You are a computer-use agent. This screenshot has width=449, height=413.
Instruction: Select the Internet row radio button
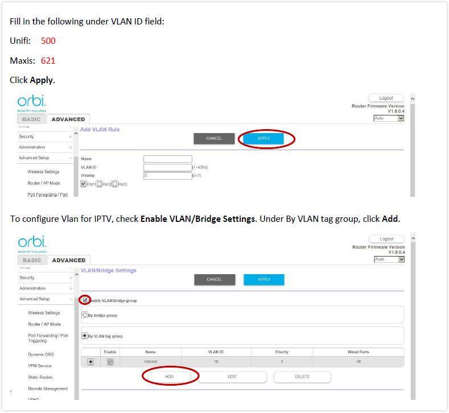(90, 362)
